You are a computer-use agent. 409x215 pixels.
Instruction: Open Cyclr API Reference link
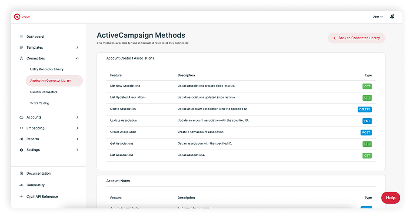click(x=42, y=196)
